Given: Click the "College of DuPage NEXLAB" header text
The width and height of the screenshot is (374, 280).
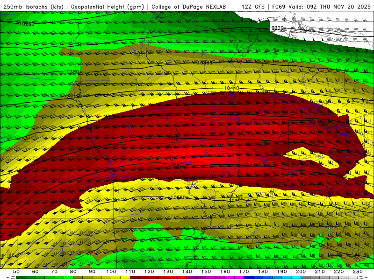Looking at the screenshot, I should point(189,7).
